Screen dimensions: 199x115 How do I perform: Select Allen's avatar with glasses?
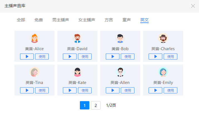coord(120,72)
